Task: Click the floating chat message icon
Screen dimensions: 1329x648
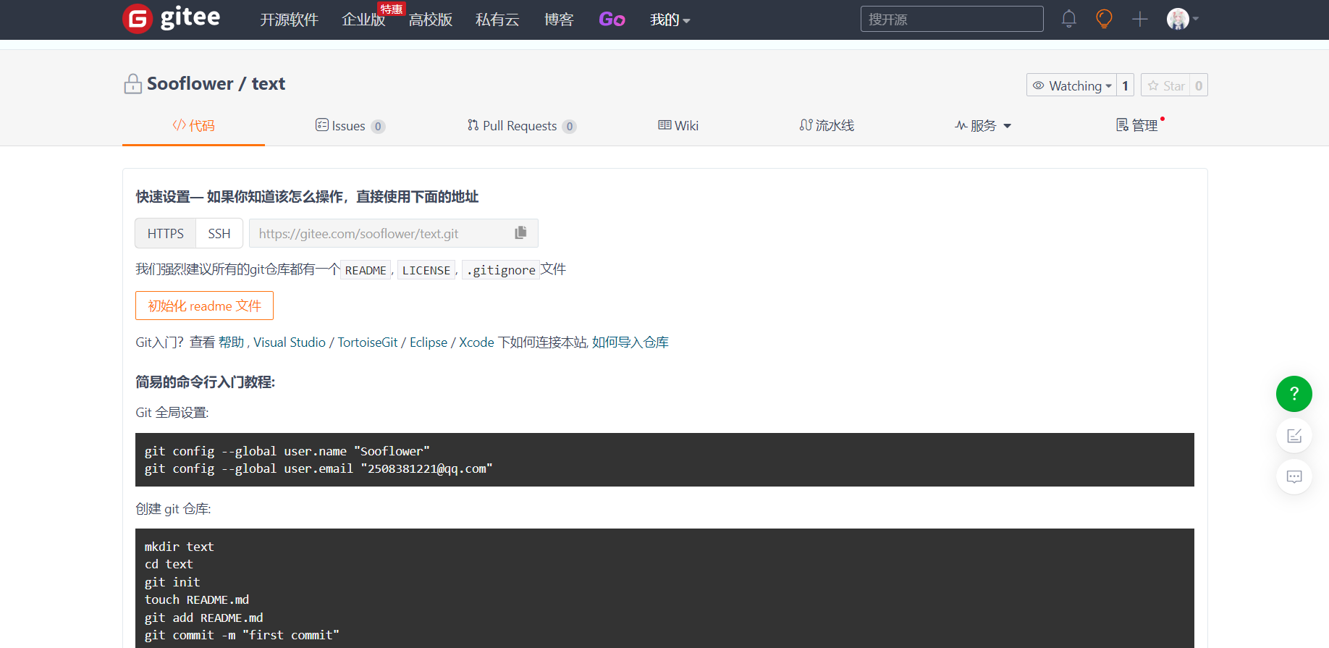Action: point(1294,476)
